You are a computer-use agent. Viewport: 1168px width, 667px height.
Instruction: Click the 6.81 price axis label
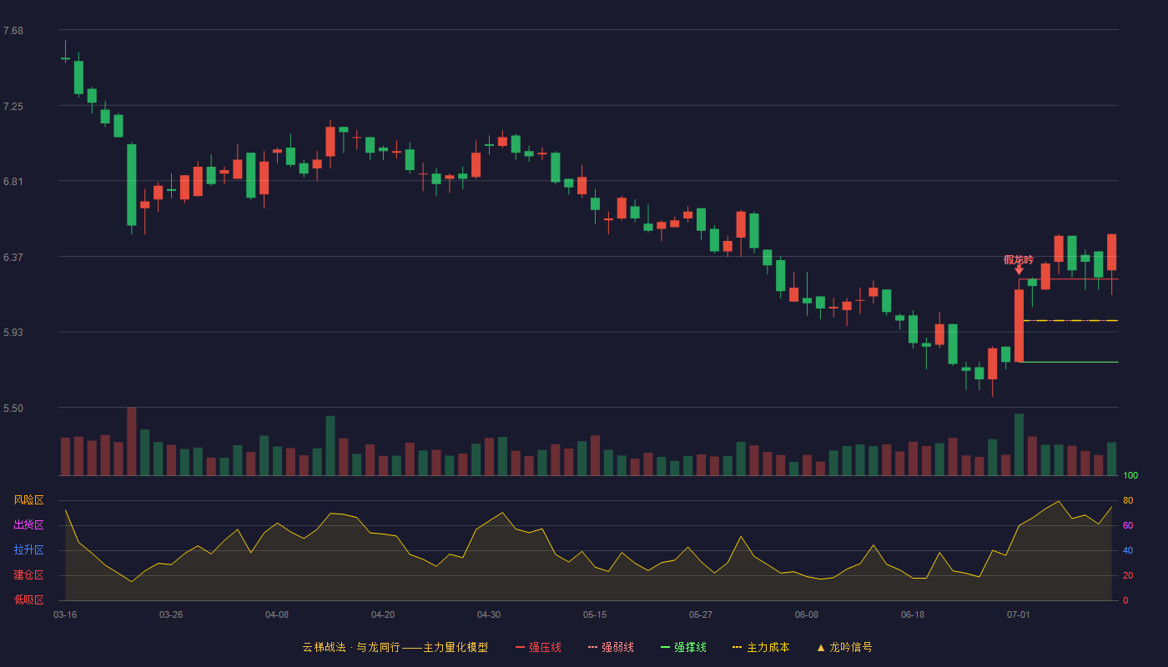[x=13, y=182]
